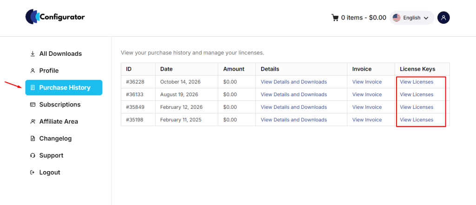Click the Changelog document icon
476x205 pixels.
point(33,139)
